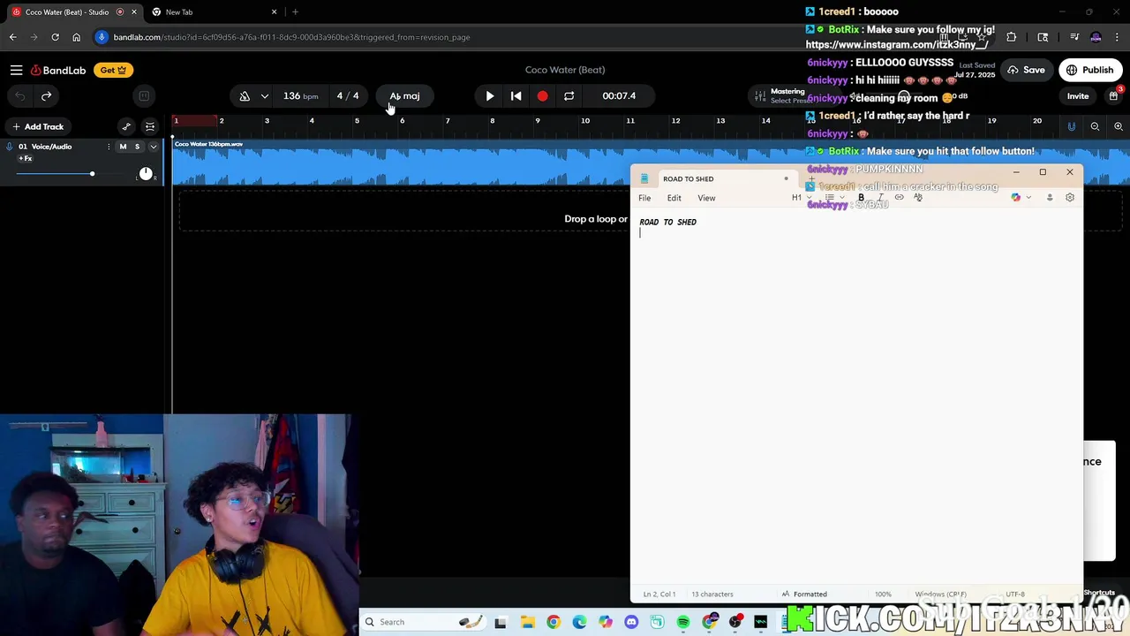This screenshot has height=636, width=1130.
Task: Close the Coco Water (Beat) browser tab
Action: click(134, 11)
